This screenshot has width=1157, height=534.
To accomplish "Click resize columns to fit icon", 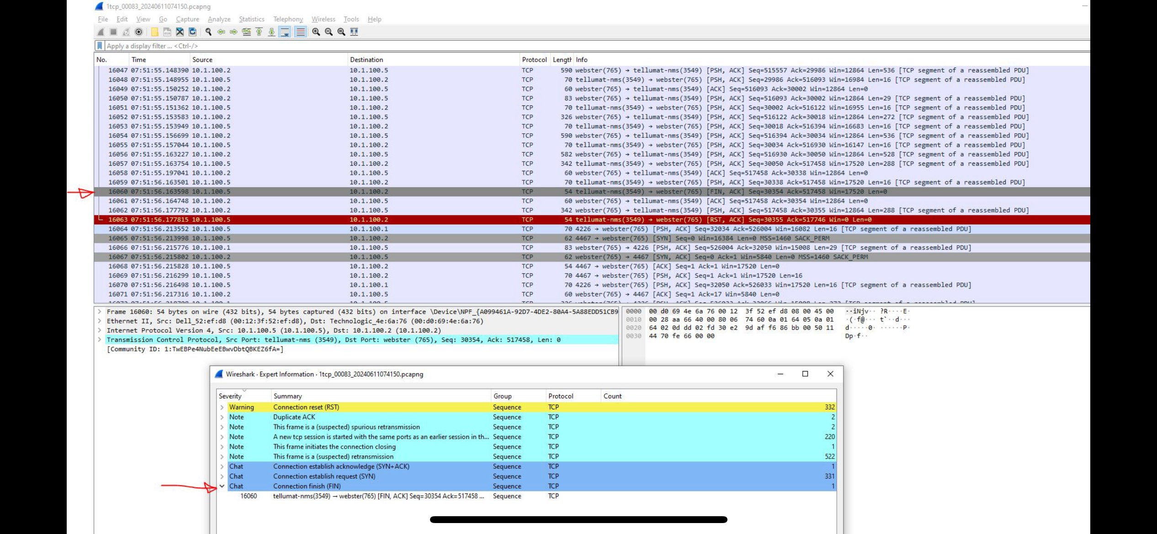I will [x=354, y=32].
